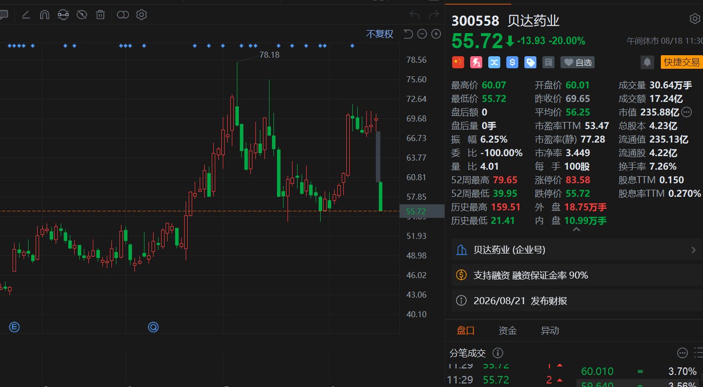Click the blue price tag icon
Screen dimensions: 703x387
(530, 62)
